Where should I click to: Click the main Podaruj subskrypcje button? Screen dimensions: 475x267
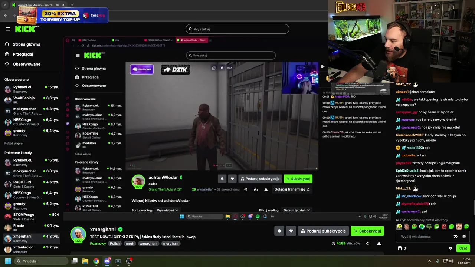click(x=323, y=231)
